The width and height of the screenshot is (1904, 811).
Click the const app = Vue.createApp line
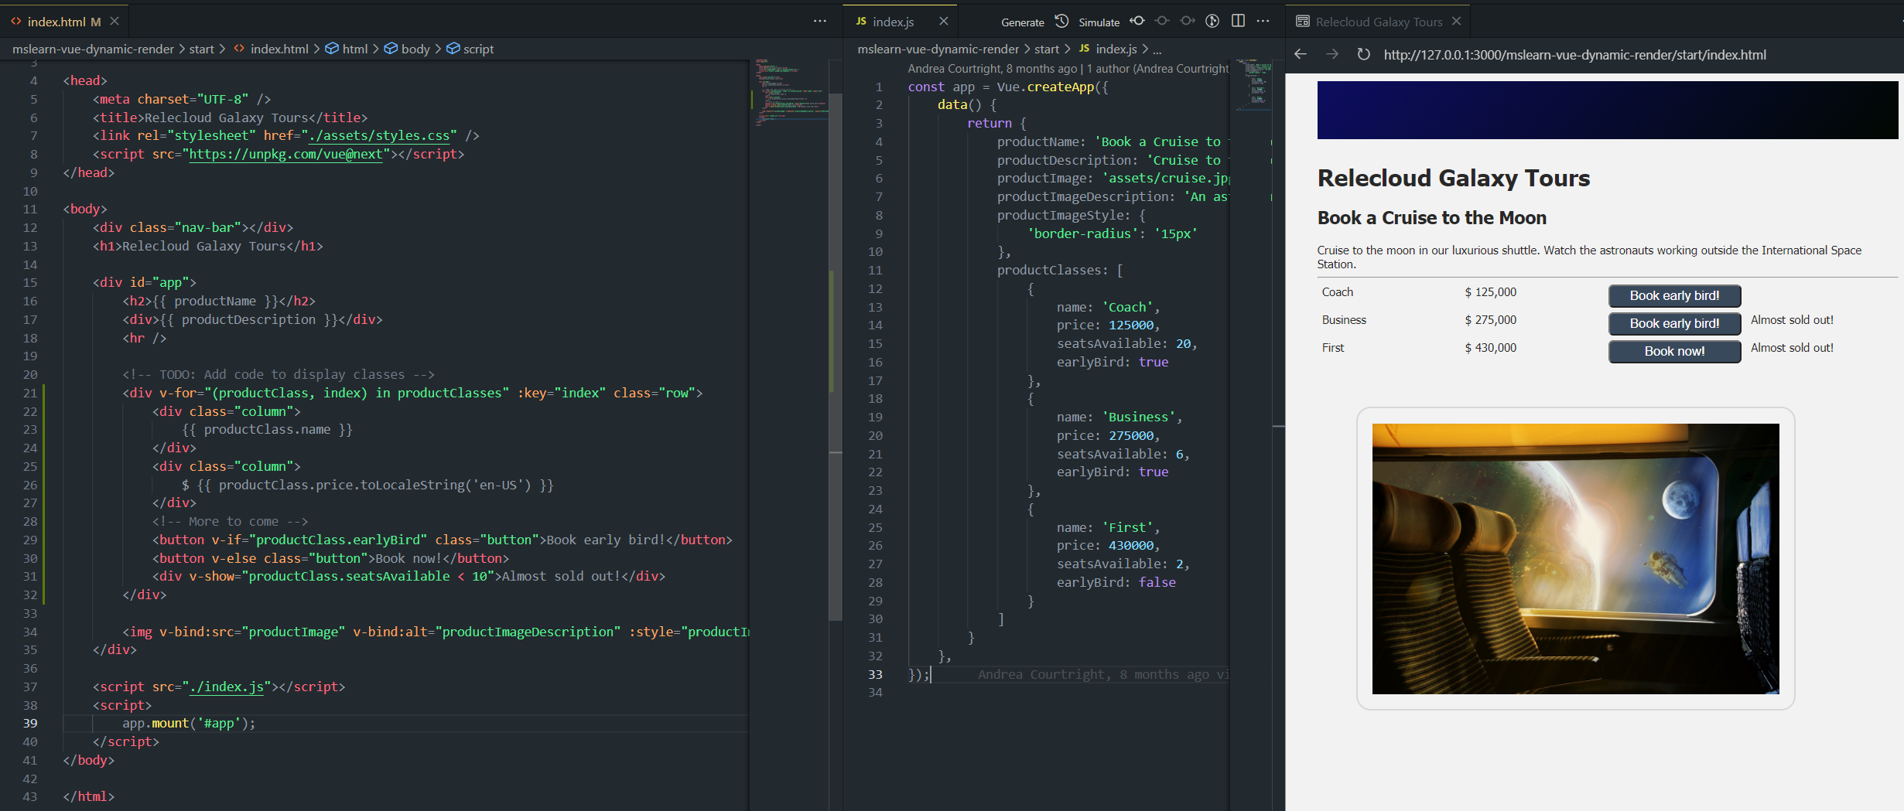coord(1008,87)
